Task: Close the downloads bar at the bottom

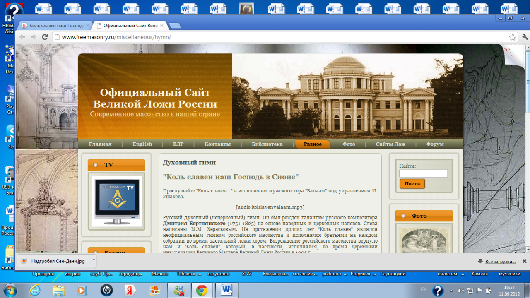Action: 524,261
